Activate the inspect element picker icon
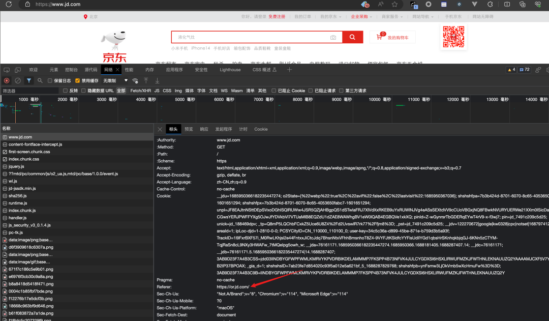 click(7, 70)
